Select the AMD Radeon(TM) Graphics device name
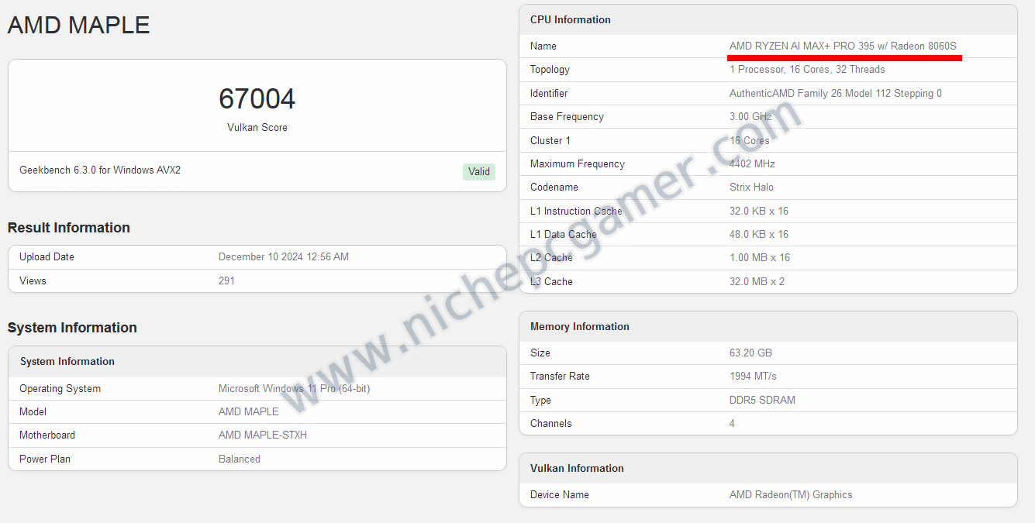Image resolution: width=1035 pixels, height=523 pixels. pyautogui.click(x=791, y=494)
